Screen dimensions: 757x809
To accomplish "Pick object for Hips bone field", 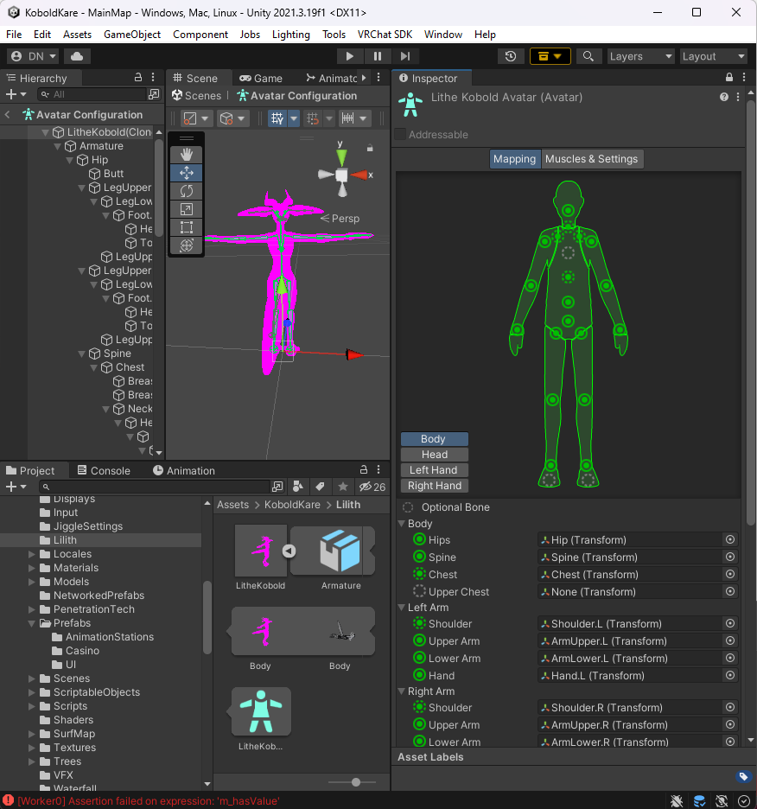I will [730, 539].
